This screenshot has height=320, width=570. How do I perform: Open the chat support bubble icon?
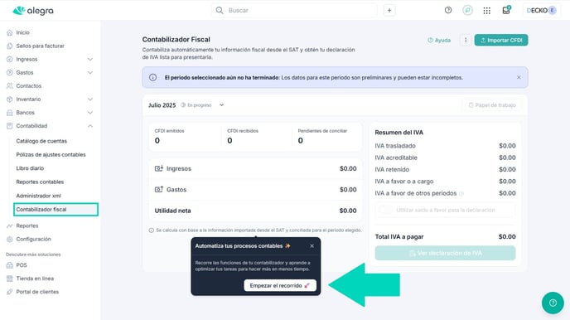tap(467, 10)
